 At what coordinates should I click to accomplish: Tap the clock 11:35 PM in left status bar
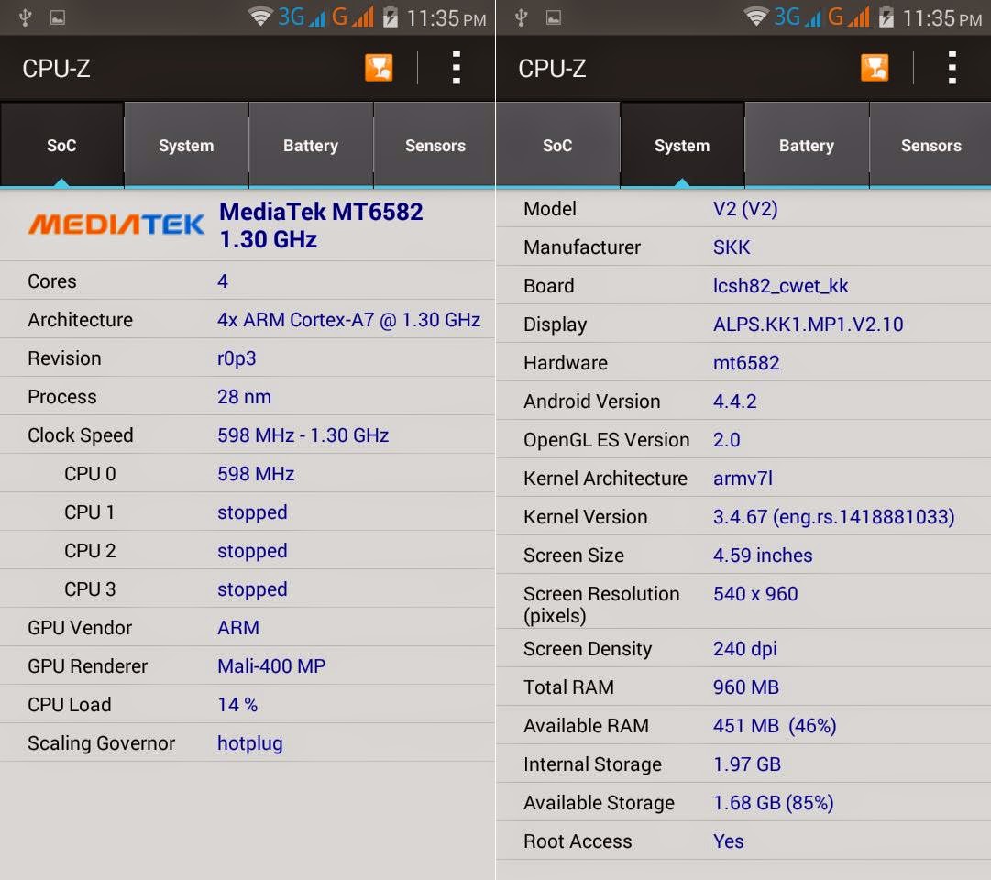tap(446, 18)
